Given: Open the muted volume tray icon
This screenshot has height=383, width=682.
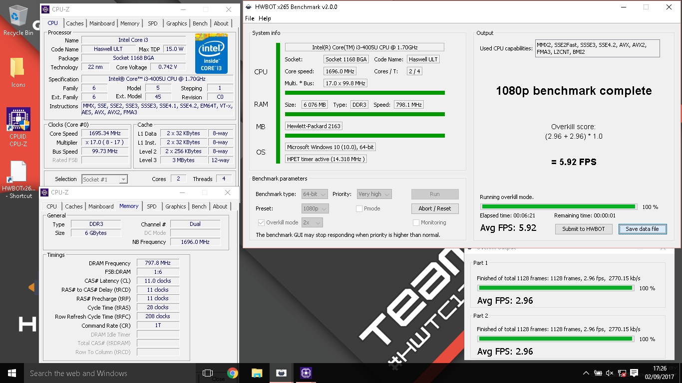Looking at the screenshot, I should [610, 373].
